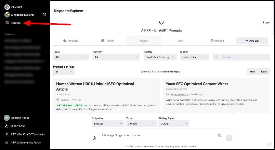Click the Ramesh Reddy avatar
The image size is (275, 150).
click(6, 118)
